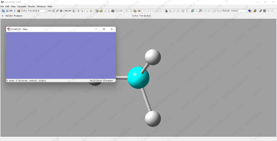Click the Open File folder icon

pyautogui.click(x=101, y=11)
